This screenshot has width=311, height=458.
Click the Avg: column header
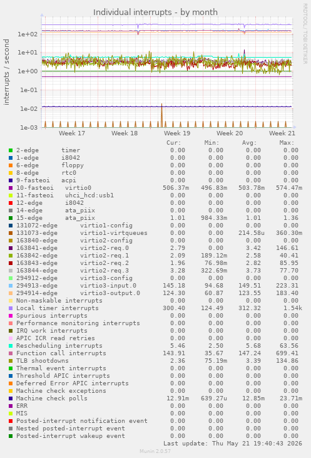pos(249,143)
